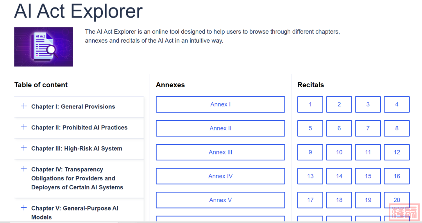Image resolution: width=422 pixels, height=223 pixels.
Task: Jump to Recital 12
Action: (397, 152)
